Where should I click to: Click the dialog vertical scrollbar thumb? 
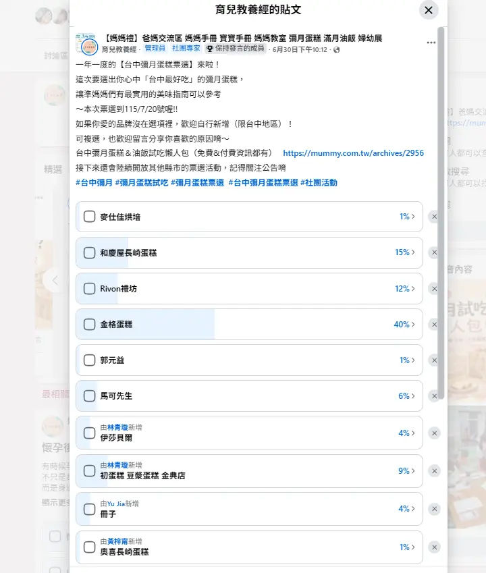coord(441,213)
